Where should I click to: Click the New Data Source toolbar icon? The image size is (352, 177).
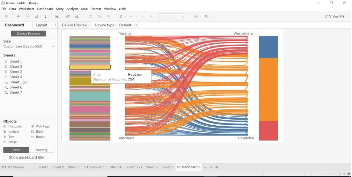pos(45,16)
